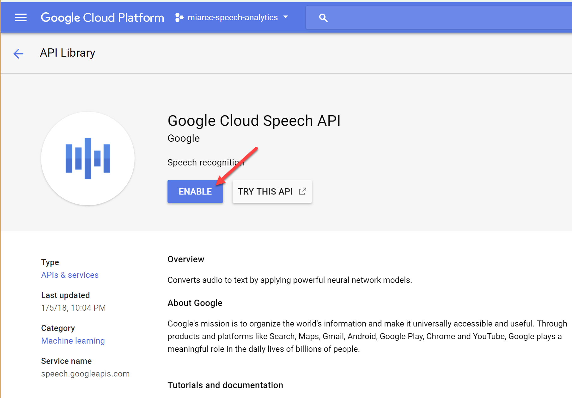This screenshot has width=572, height=398.
Task: Click the Converts audio to text sentence
Action: tap(290, 280)
